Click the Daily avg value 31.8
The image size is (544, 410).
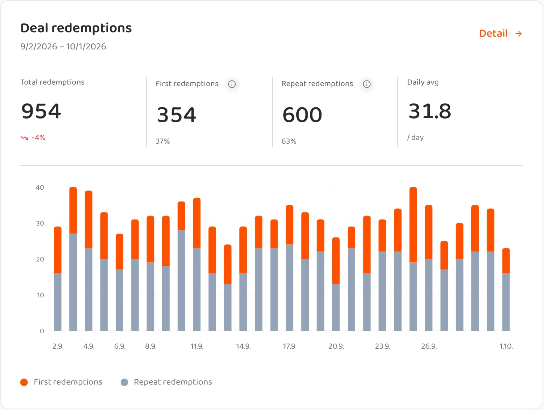click(x=430, y=111)
